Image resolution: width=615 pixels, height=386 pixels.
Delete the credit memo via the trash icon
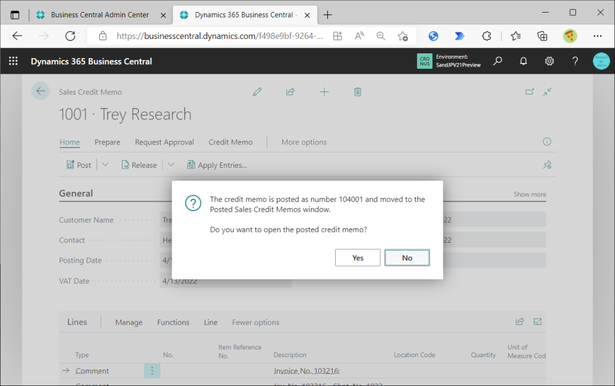357,92
